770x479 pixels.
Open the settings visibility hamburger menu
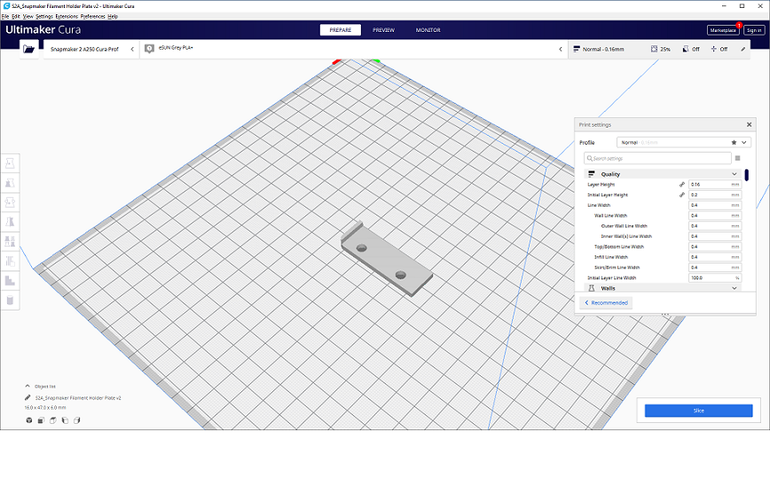[x=737, y=158]
